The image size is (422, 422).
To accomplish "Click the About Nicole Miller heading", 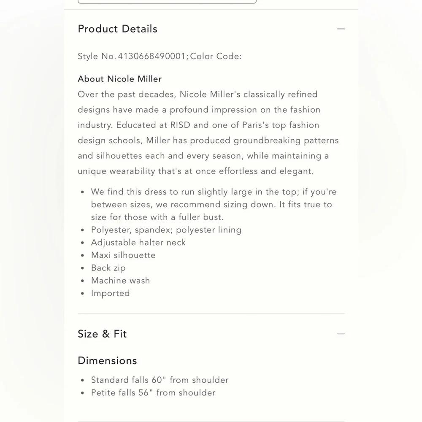I will tap(119, 79).
